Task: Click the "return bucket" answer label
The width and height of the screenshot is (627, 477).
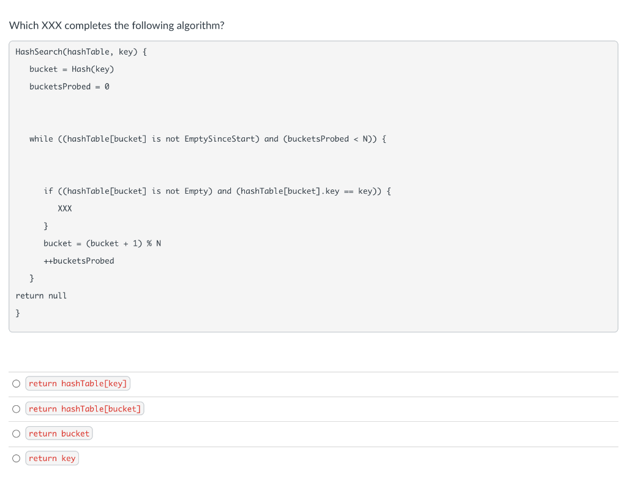Action: click(x=59, y=433)
